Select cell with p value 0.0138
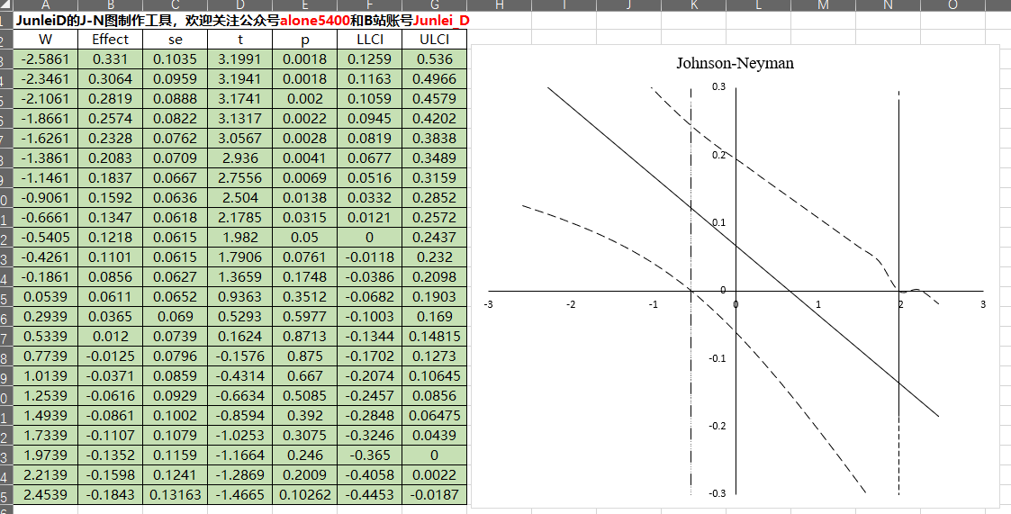The width and height of the screenshot is (1011, 514). point(305,197)
